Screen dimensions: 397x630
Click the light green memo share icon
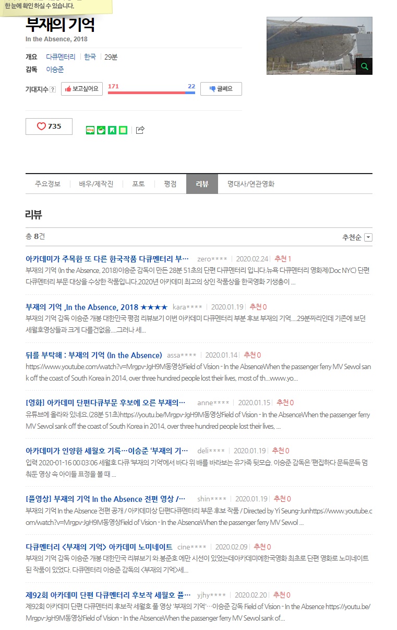[x=123, y=130]
